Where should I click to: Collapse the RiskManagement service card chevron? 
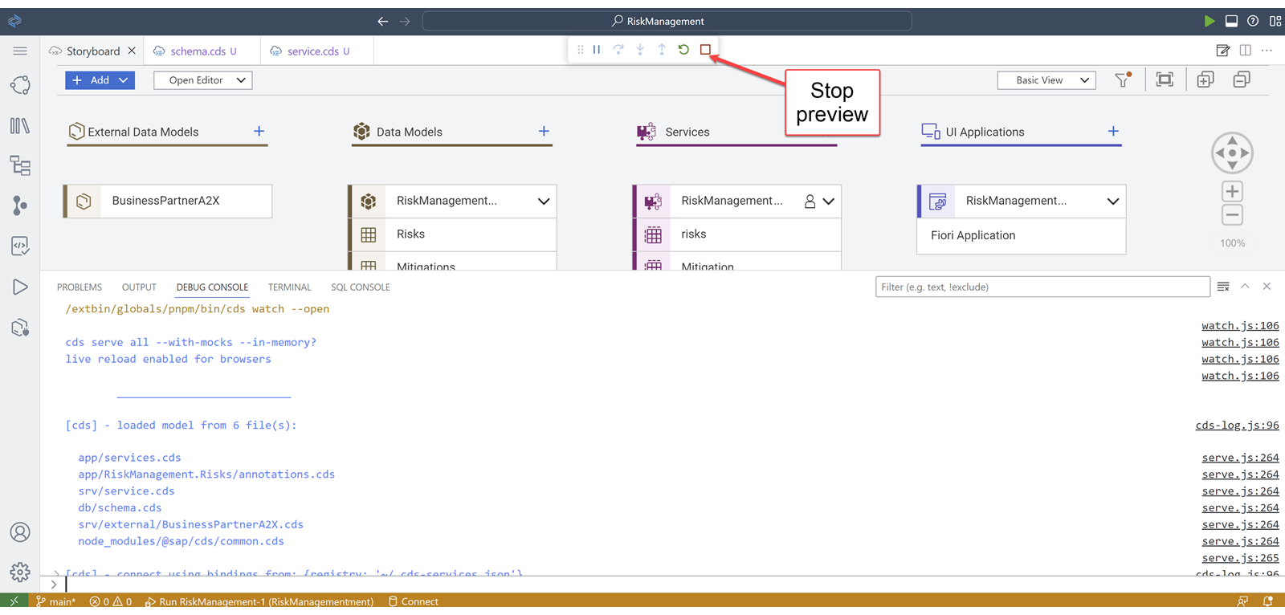point(829,202)
